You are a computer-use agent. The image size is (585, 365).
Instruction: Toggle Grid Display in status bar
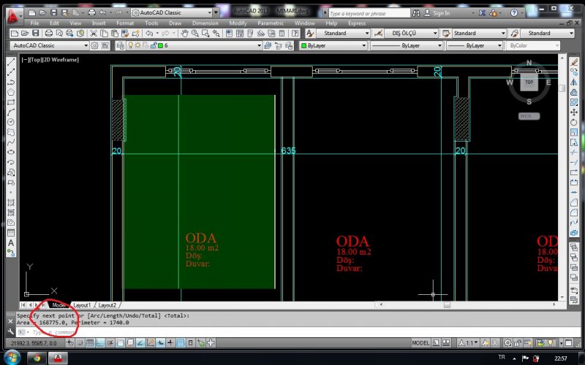tap(90, 342)
